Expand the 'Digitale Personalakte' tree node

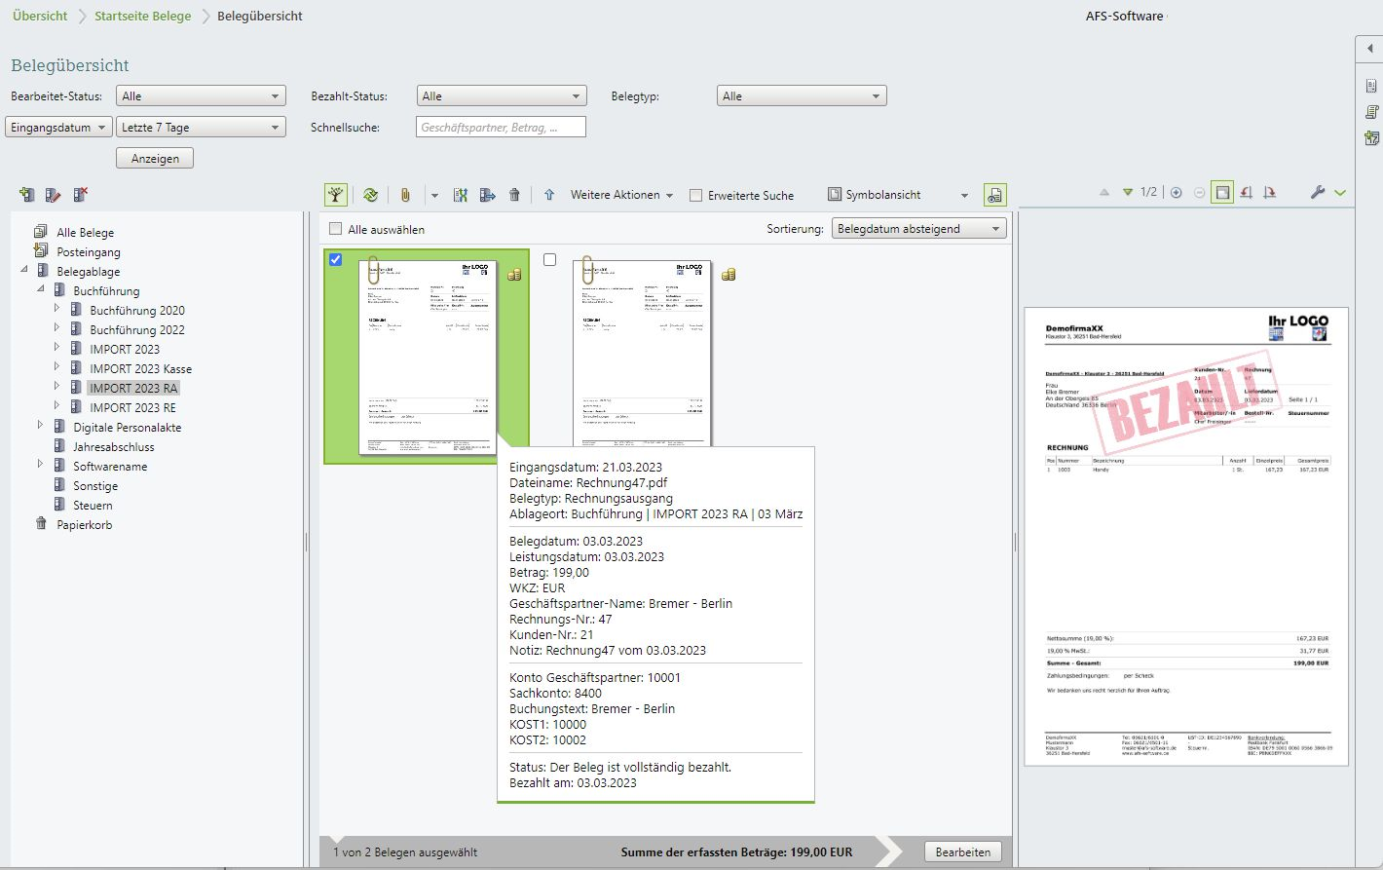click(x=40, y=426)
